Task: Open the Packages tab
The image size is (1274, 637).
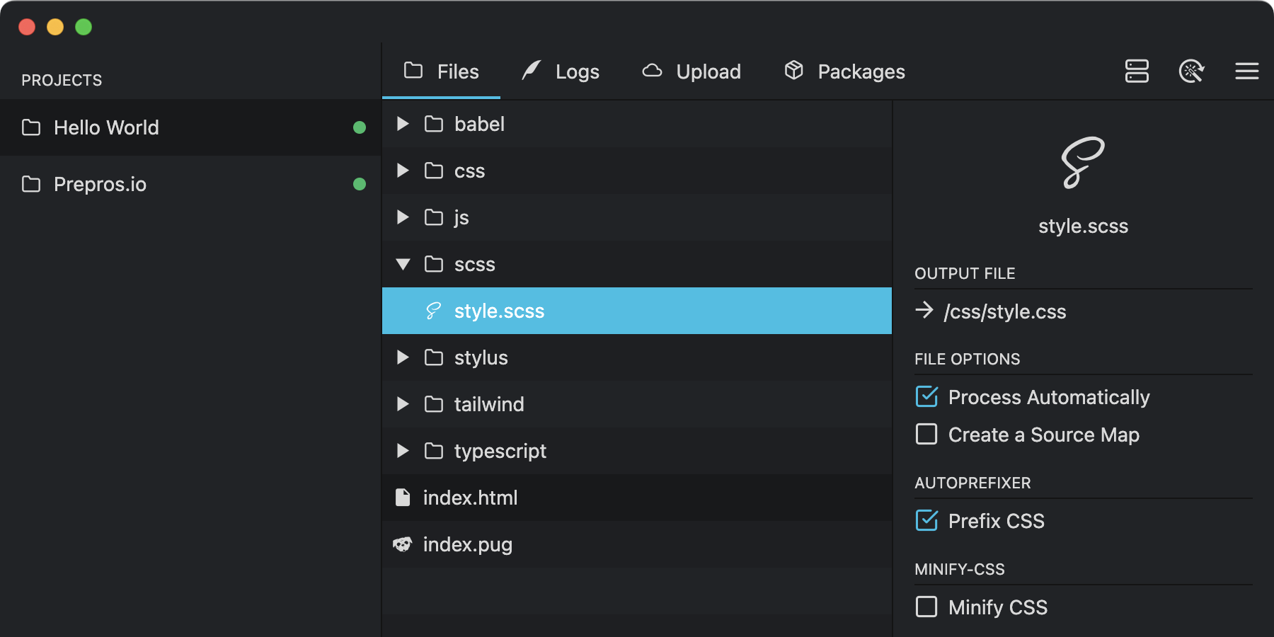Action: (x=844, y=71)
